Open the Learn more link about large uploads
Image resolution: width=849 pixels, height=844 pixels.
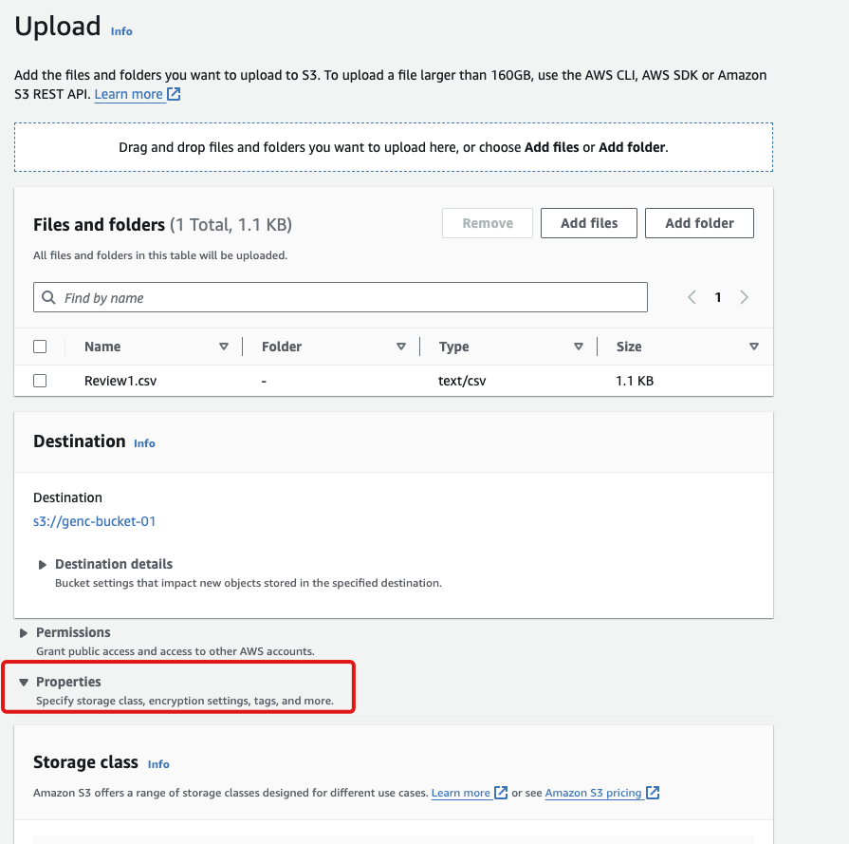129,94
